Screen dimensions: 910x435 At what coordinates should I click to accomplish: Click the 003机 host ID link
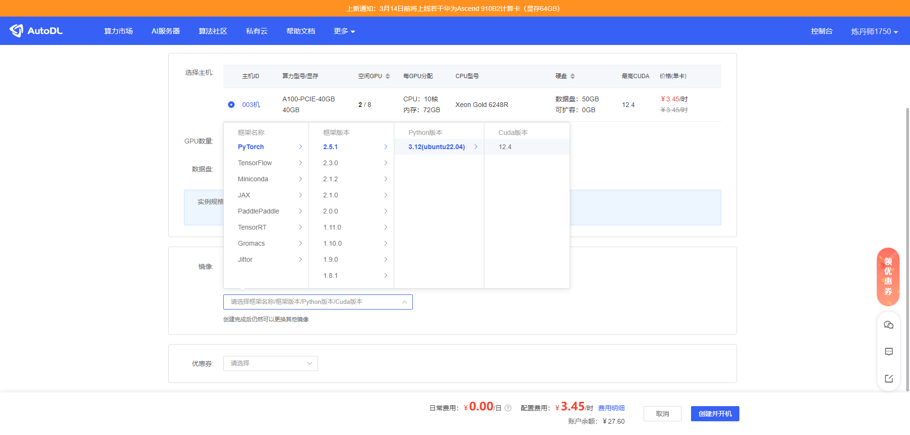pyautogui.click(x=251, y=105)
